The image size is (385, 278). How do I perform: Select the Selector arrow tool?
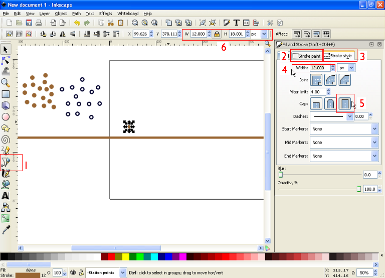pos(6,49)
